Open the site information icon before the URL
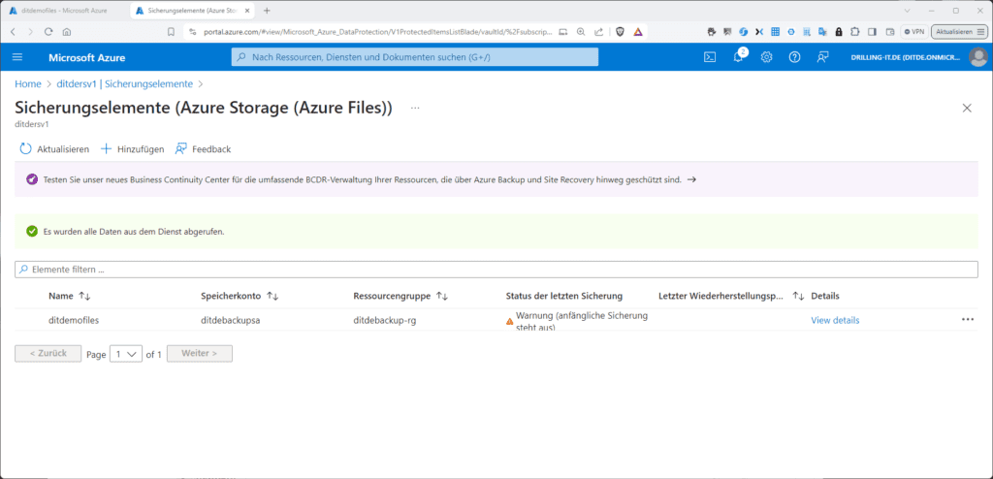The image size is (993, 479). tap(194, 31)
